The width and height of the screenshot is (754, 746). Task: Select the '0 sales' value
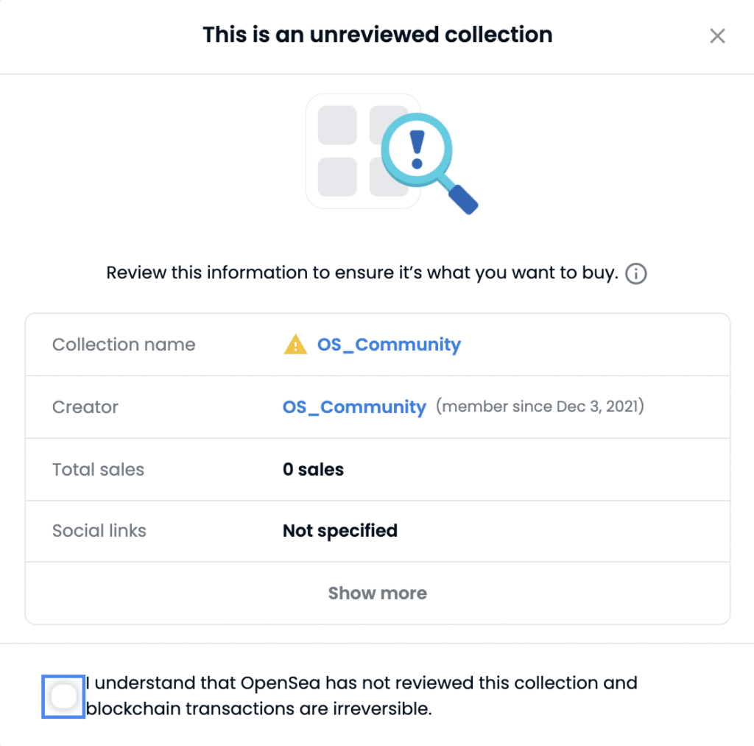313,469
